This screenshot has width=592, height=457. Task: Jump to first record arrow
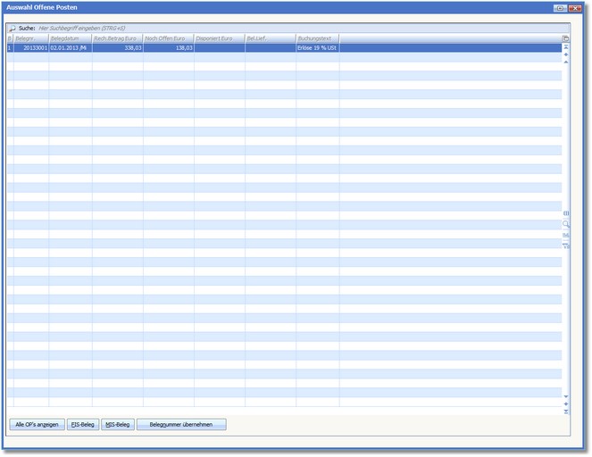tap(565, 46)
